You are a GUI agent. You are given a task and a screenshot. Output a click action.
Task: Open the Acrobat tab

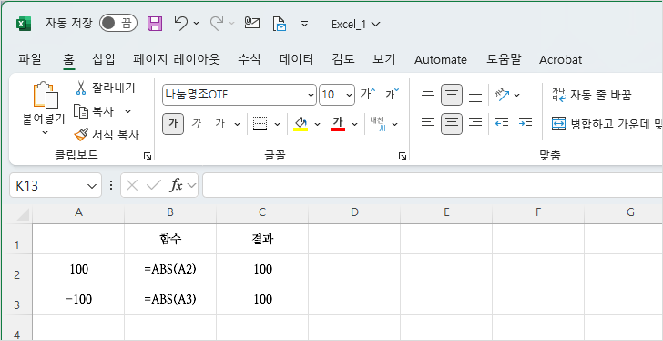[x=560, y=59]
